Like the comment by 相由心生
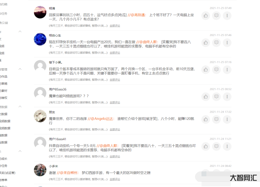 (x=206, y=43)
